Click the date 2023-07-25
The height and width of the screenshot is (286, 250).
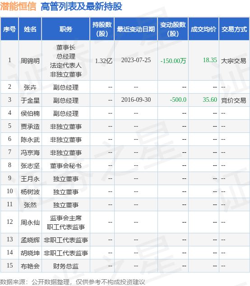(136, 60)
